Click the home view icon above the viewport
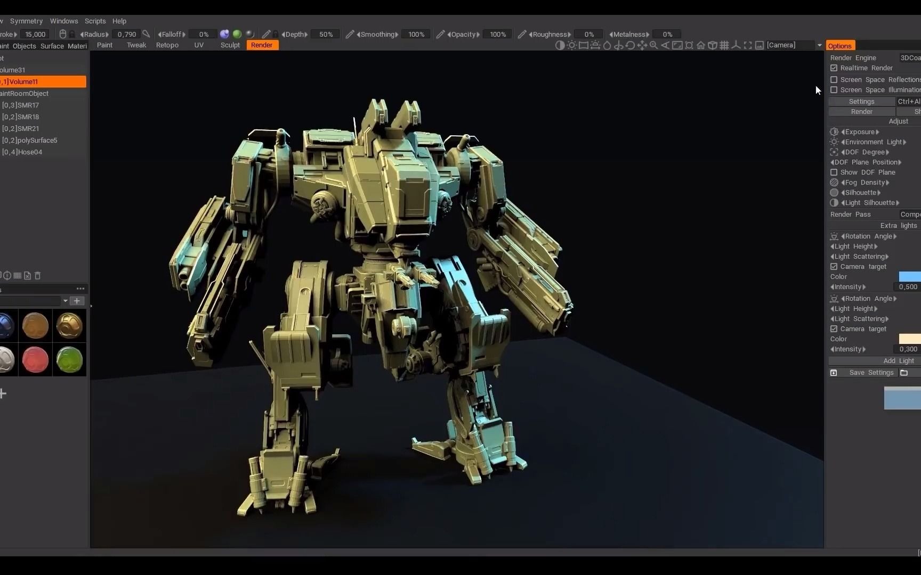This screenshot has height=575, width=921. pyautogui.click(x=700, y=45)
